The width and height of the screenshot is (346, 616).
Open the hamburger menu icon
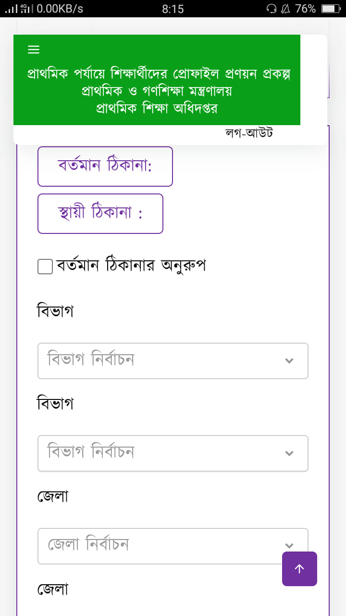(x=34, y=50)
